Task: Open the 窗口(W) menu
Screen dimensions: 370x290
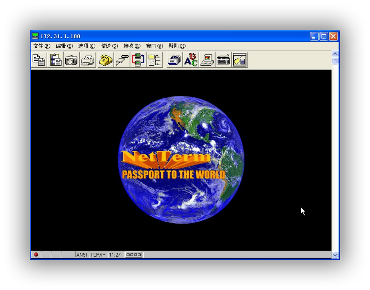Action: click(154, 46)
